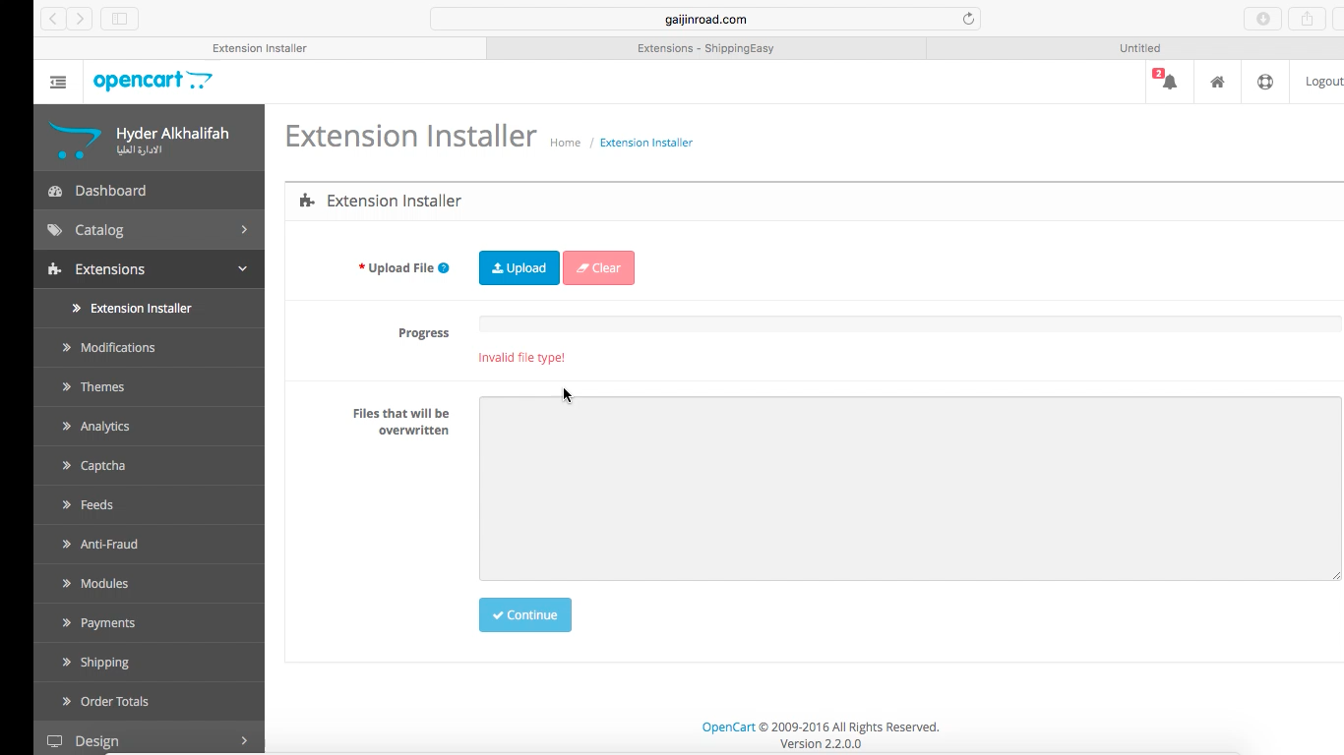
Task: Open Modifications in the sidebar
Action: (149, 348)
